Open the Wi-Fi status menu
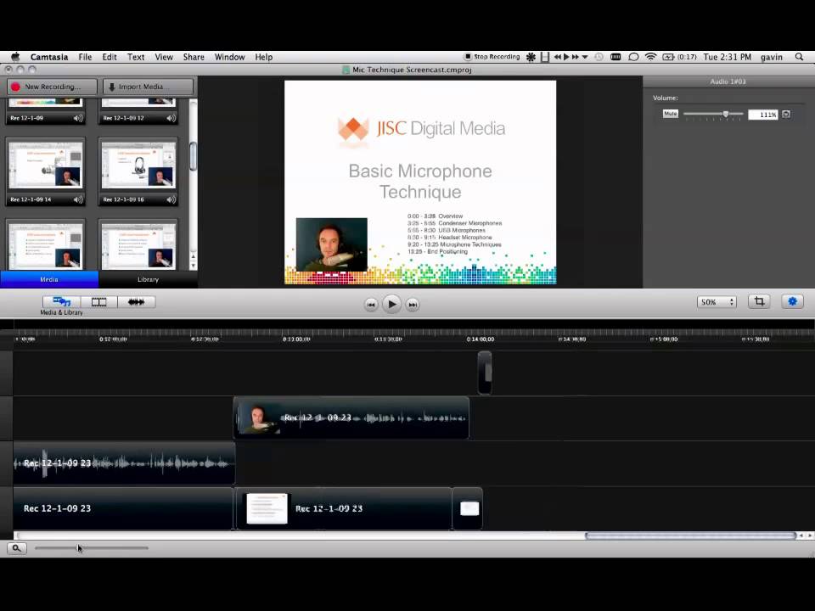The image size is (815, 611). click(650, 57)
